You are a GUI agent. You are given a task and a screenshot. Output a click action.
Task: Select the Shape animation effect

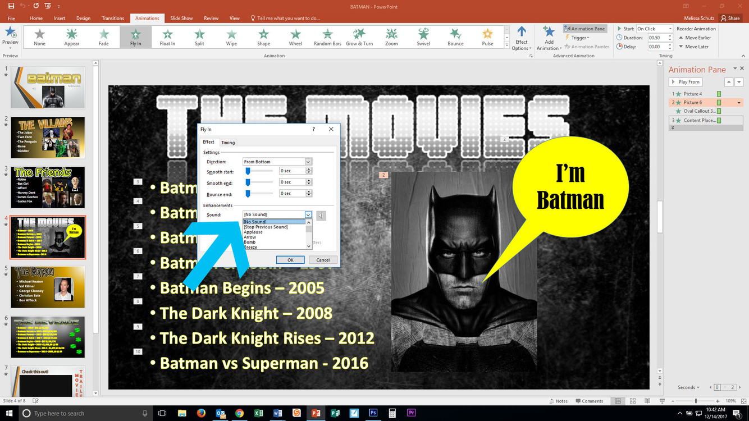pos(263,37)
